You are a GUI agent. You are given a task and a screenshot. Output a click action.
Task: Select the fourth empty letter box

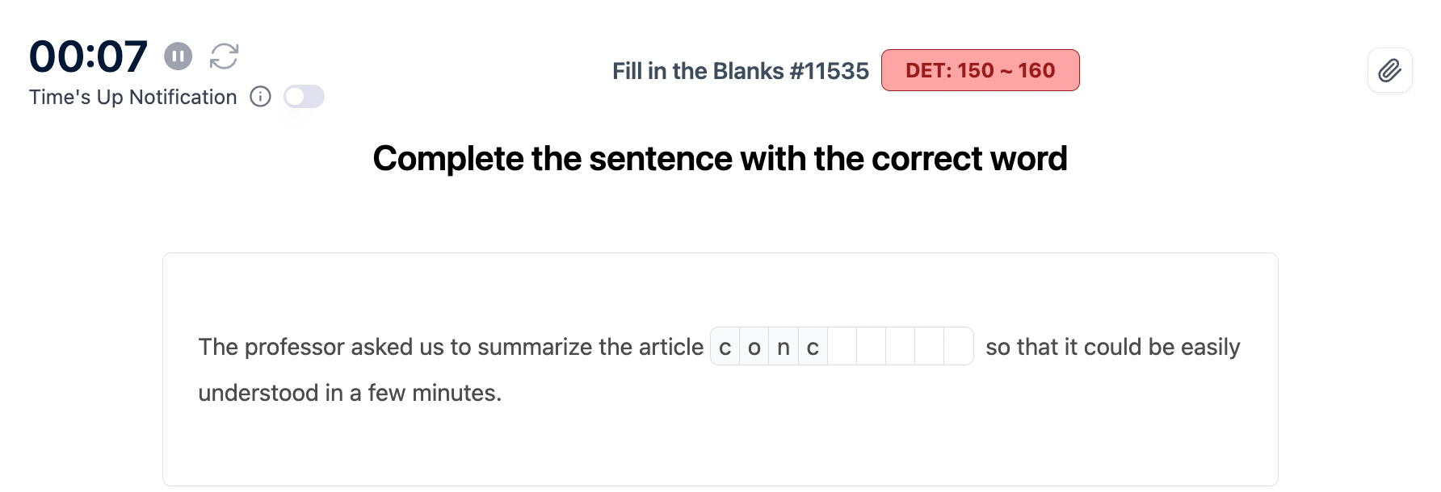pos(929,347)
